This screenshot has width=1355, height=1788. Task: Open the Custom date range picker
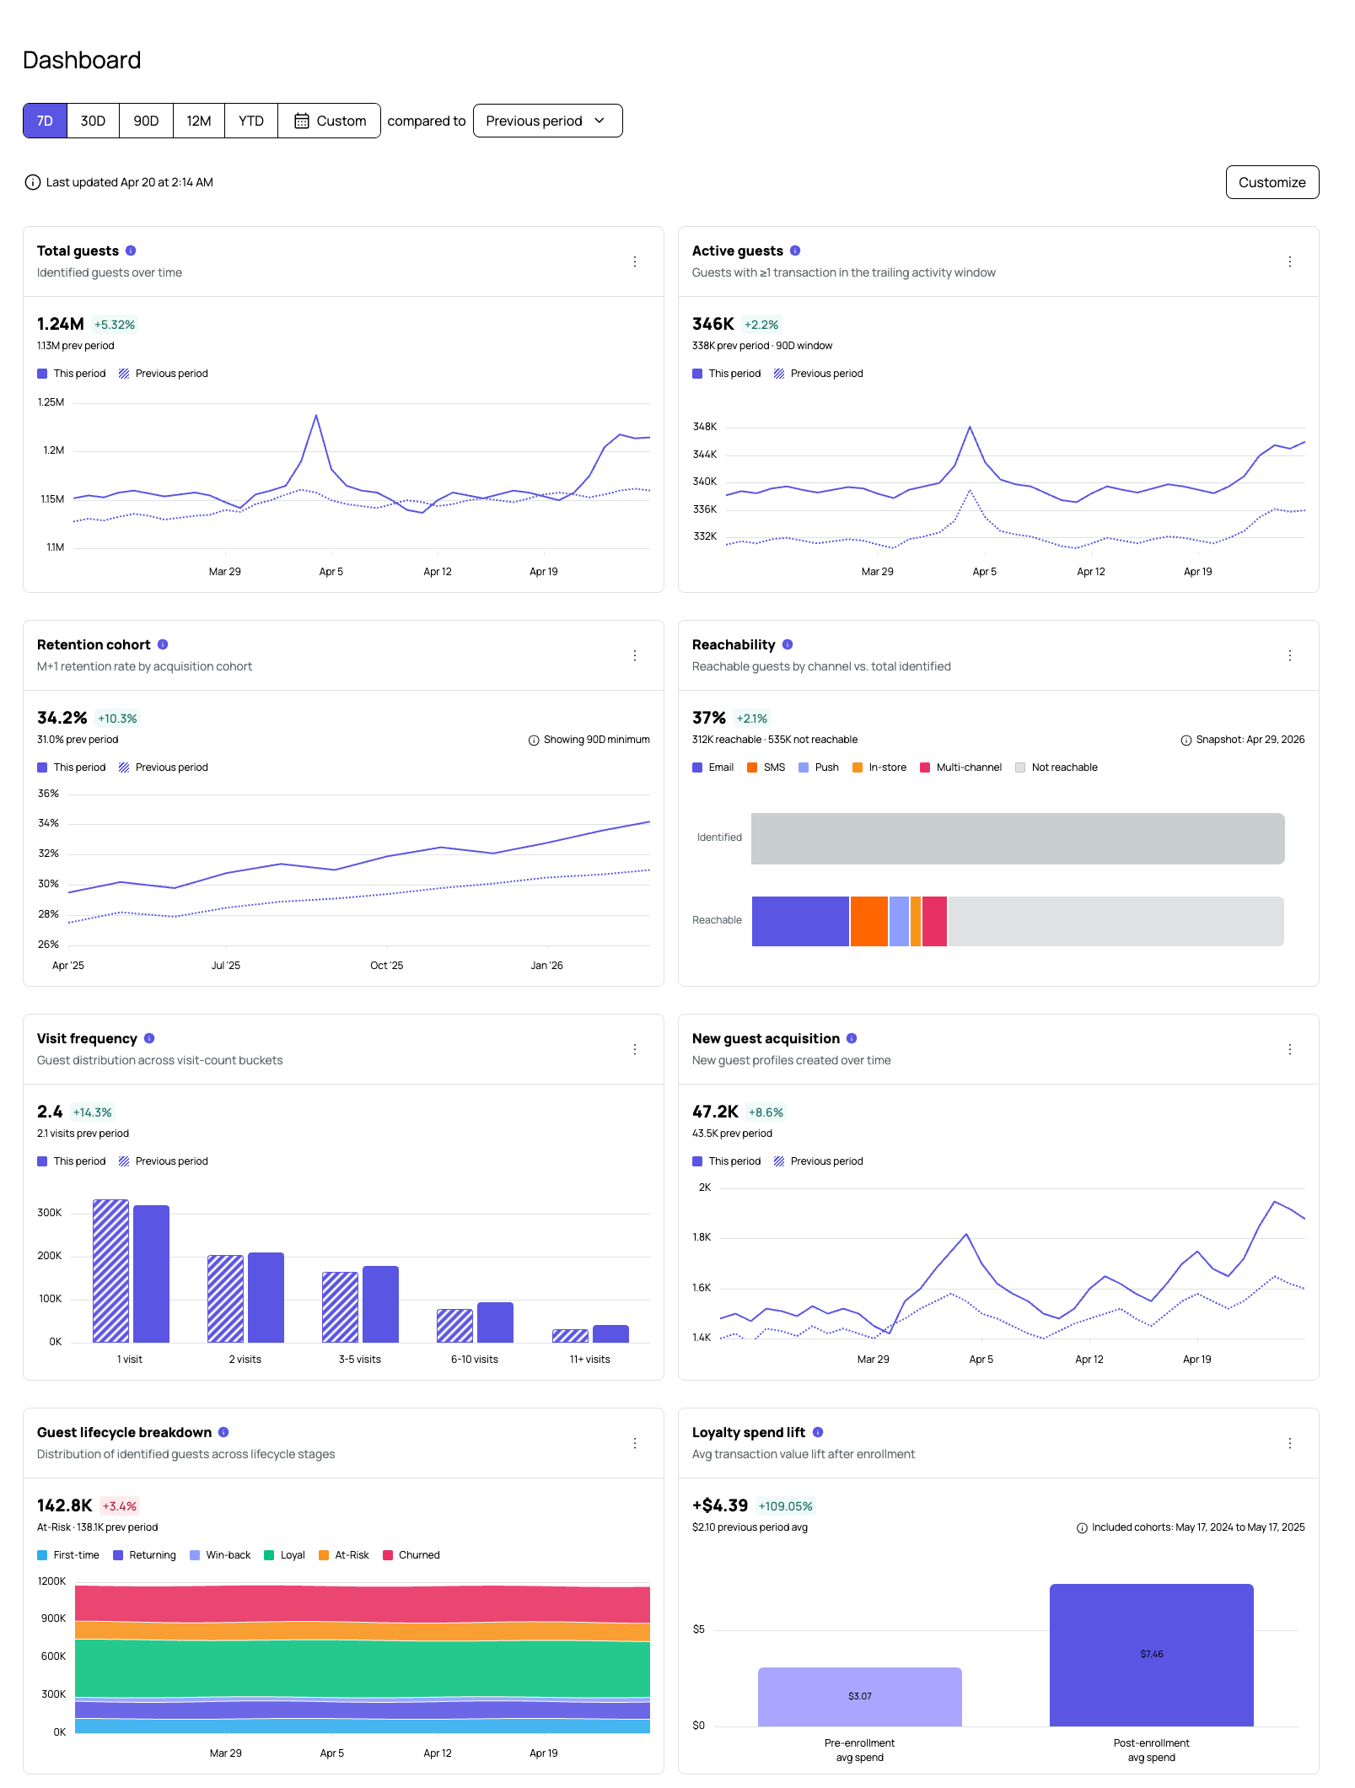pyautogui.click(x=329, y=121)
